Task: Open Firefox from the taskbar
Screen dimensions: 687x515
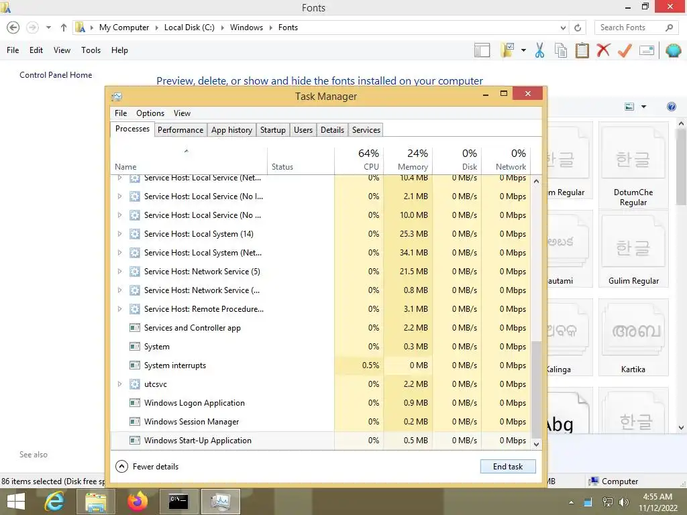Action: coord(137,502)
